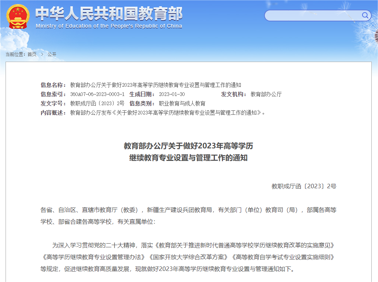Screen dimensions: 378x282
Task: Click the right-aligned 教职成厅函〔2023〕2号 document number
Action: pyautogui.click(x=304, y=186)
